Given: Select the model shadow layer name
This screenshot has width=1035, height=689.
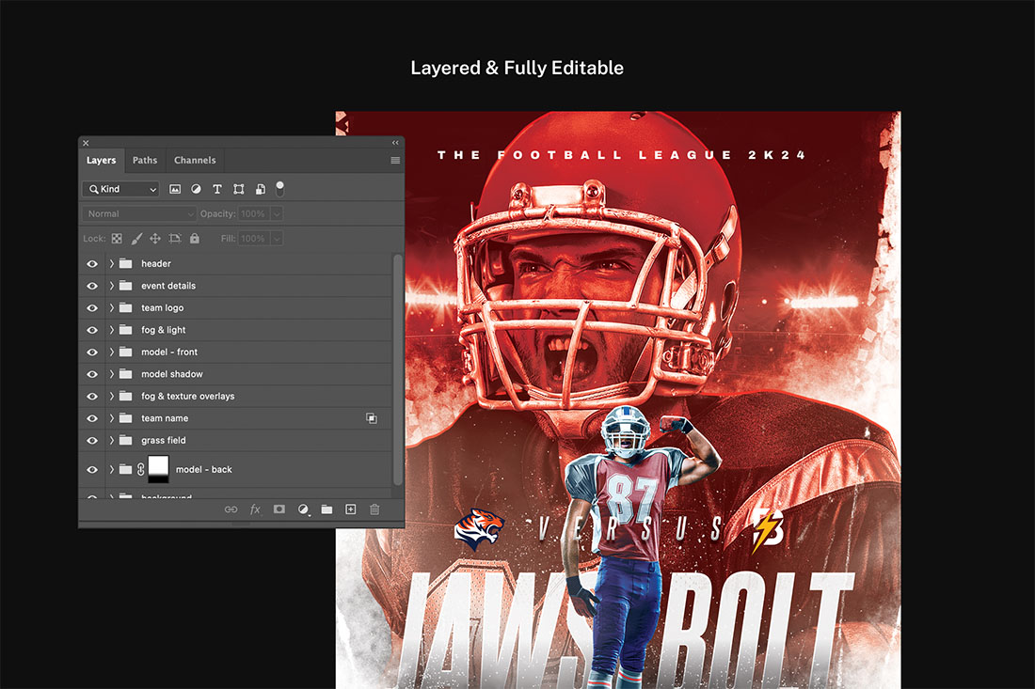Looking at the screenshot, I should point(171,374).
